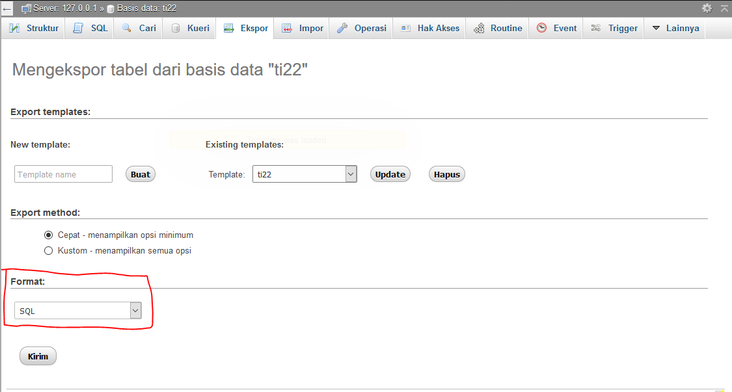Image resolution: width=732 pixels, height=392 pixels.
Task: Switch to the Trigger tab
Action: point(613,28)
